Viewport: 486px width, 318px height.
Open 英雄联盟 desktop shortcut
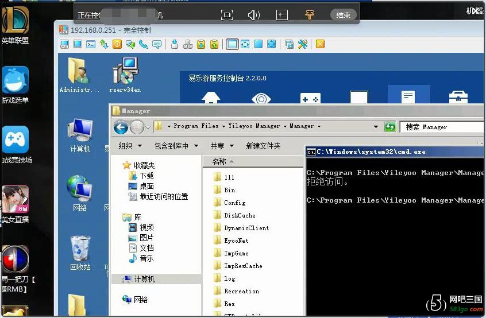15,26
